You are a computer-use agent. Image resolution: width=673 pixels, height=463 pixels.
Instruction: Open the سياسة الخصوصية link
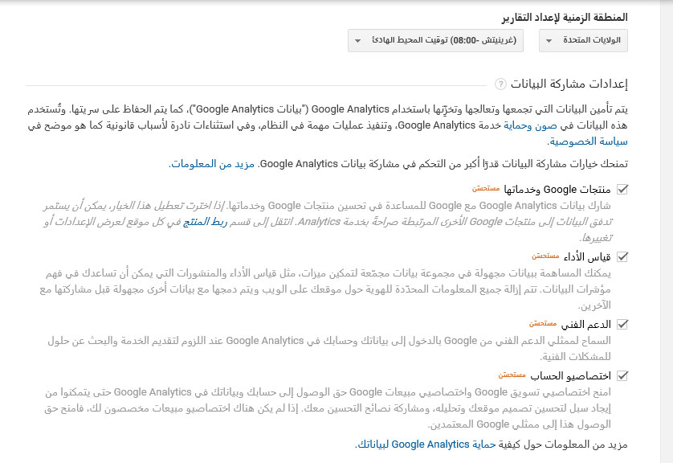tap(589, 141)
